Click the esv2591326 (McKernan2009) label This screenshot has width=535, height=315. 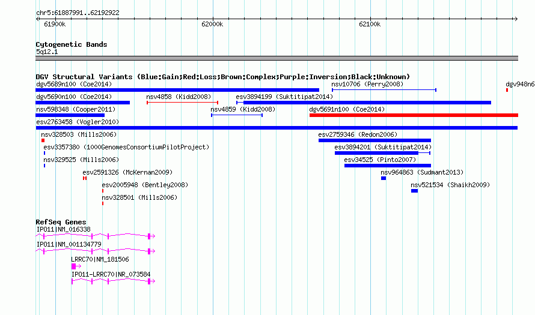pos(127,172)
